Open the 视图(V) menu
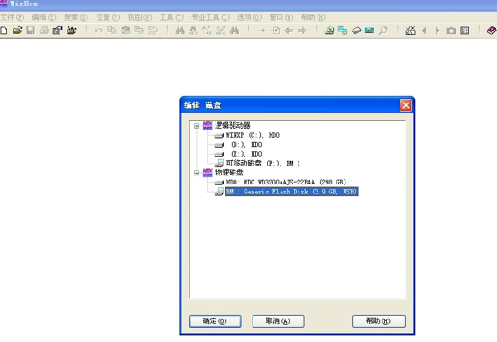 coord(140,17)
